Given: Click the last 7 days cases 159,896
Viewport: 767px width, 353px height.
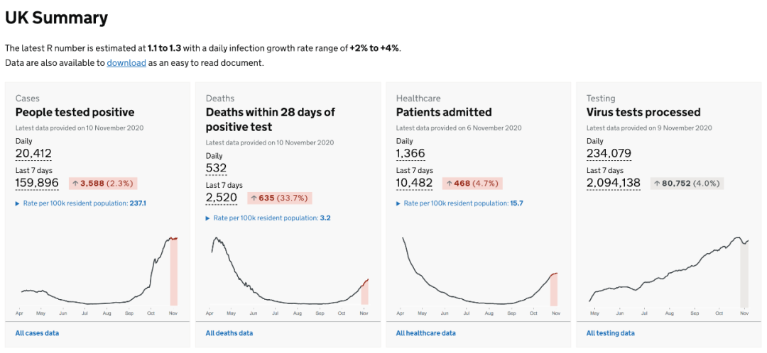Looking at the screenshot, I should click(x=37, y=183).
